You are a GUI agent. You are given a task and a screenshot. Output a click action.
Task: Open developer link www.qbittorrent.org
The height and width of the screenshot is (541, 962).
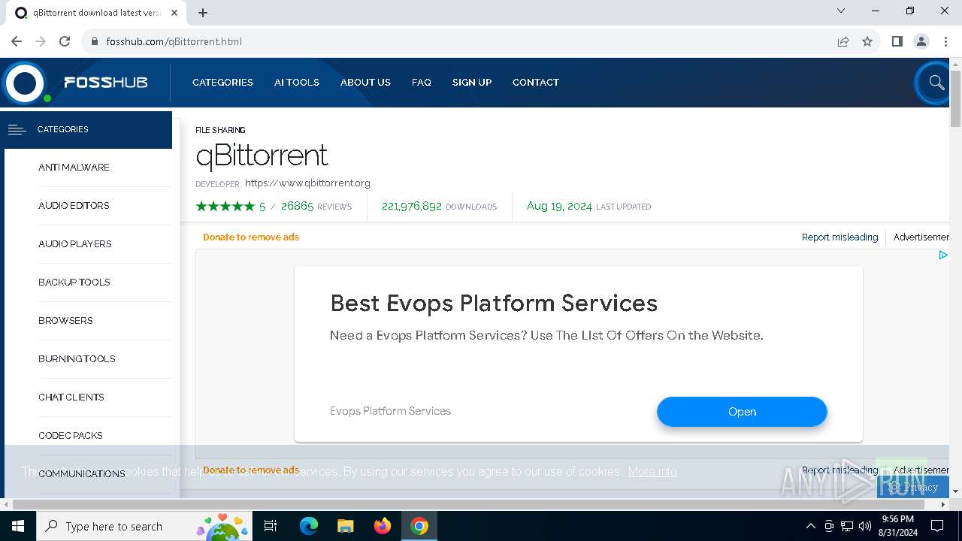(307, 183)
